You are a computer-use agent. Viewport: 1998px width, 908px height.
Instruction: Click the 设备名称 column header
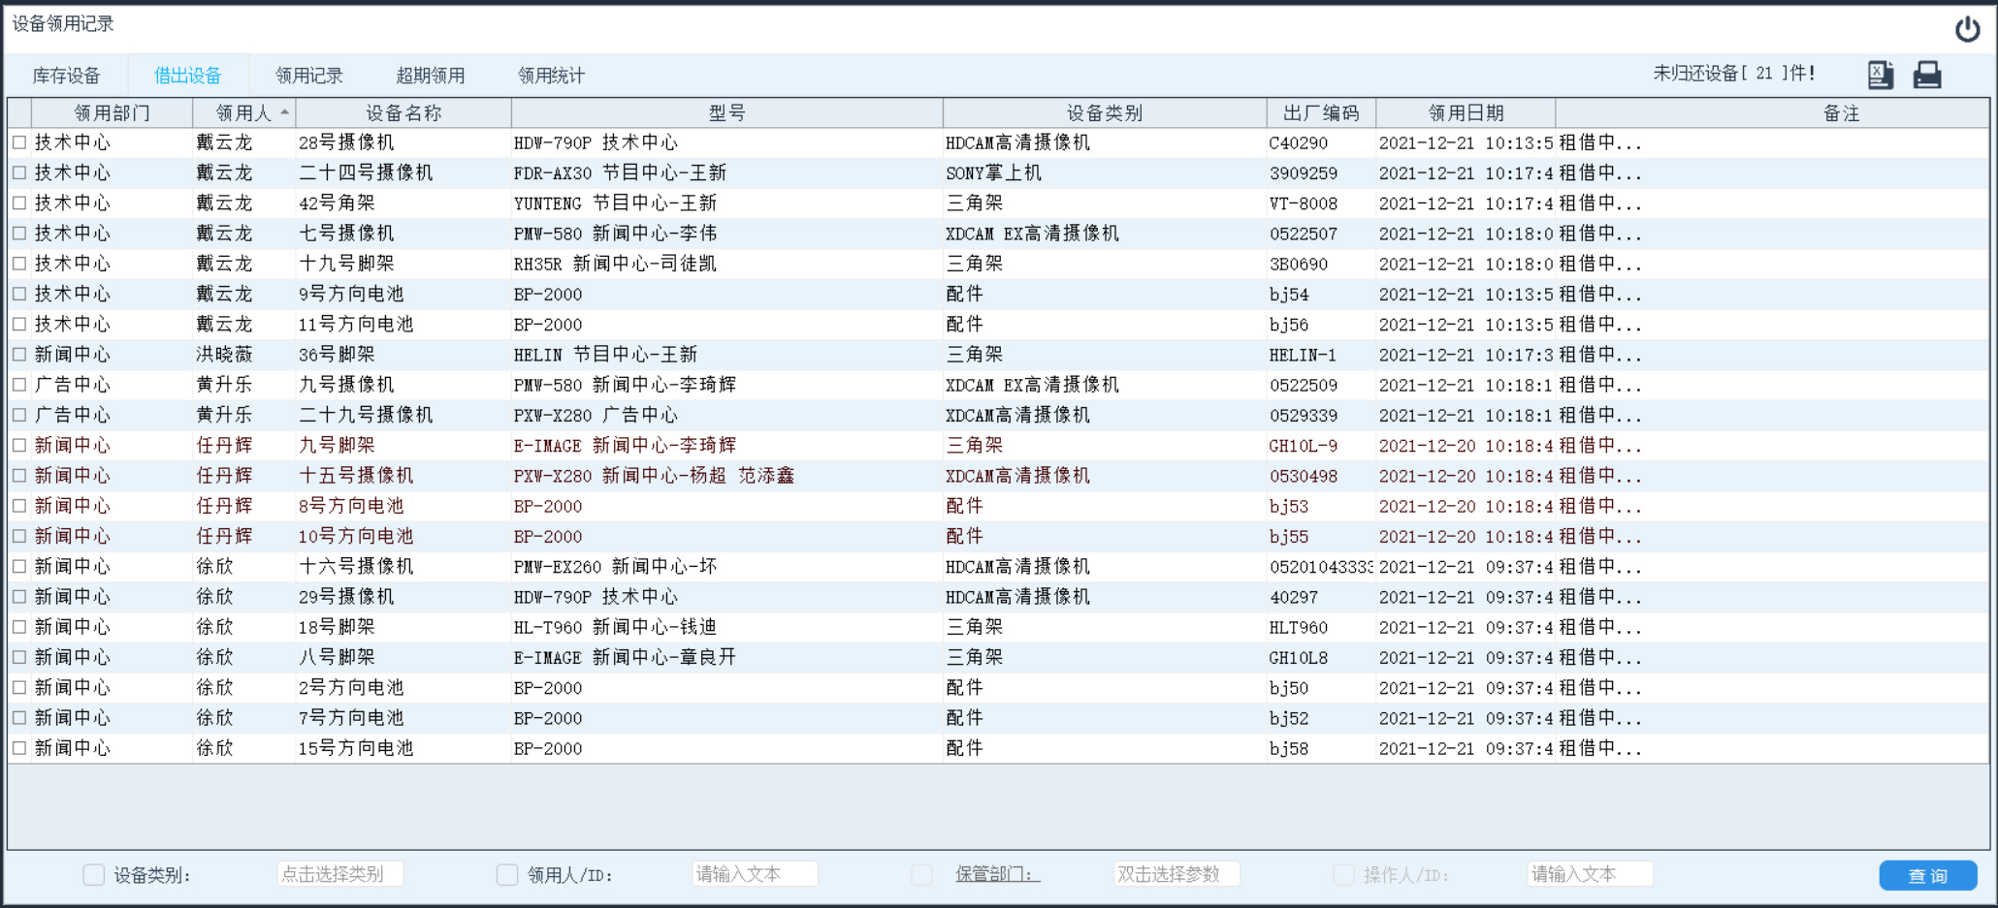(x=403, y=113)
